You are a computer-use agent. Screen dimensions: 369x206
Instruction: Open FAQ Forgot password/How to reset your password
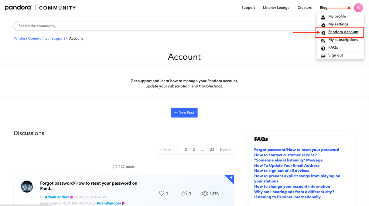(x=297, y=150)
